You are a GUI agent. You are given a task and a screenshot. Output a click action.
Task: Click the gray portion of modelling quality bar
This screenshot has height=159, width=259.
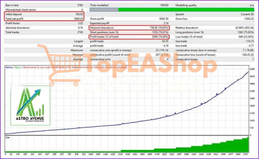pos(104,10)
